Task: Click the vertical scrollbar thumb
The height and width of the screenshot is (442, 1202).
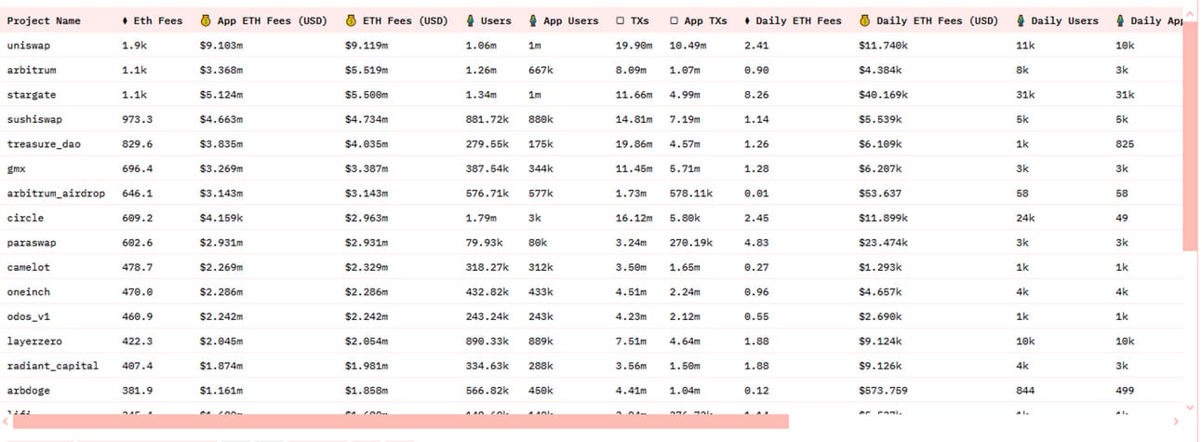Action: tap(1190, 136)
